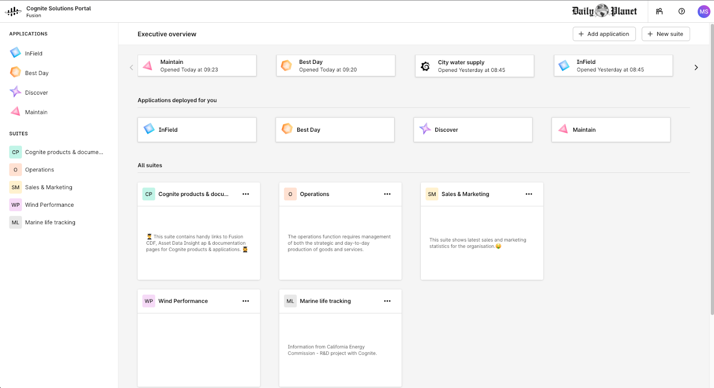The width and height of the screenshot is (714, 388).
Task: Click the WP badge on Wind Performance card
Action: coord(149,301)
